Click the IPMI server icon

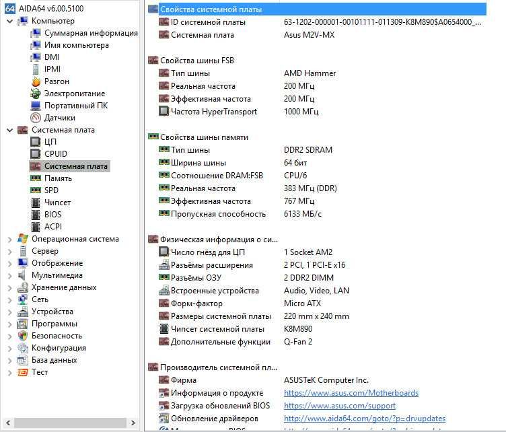[36, 69]
